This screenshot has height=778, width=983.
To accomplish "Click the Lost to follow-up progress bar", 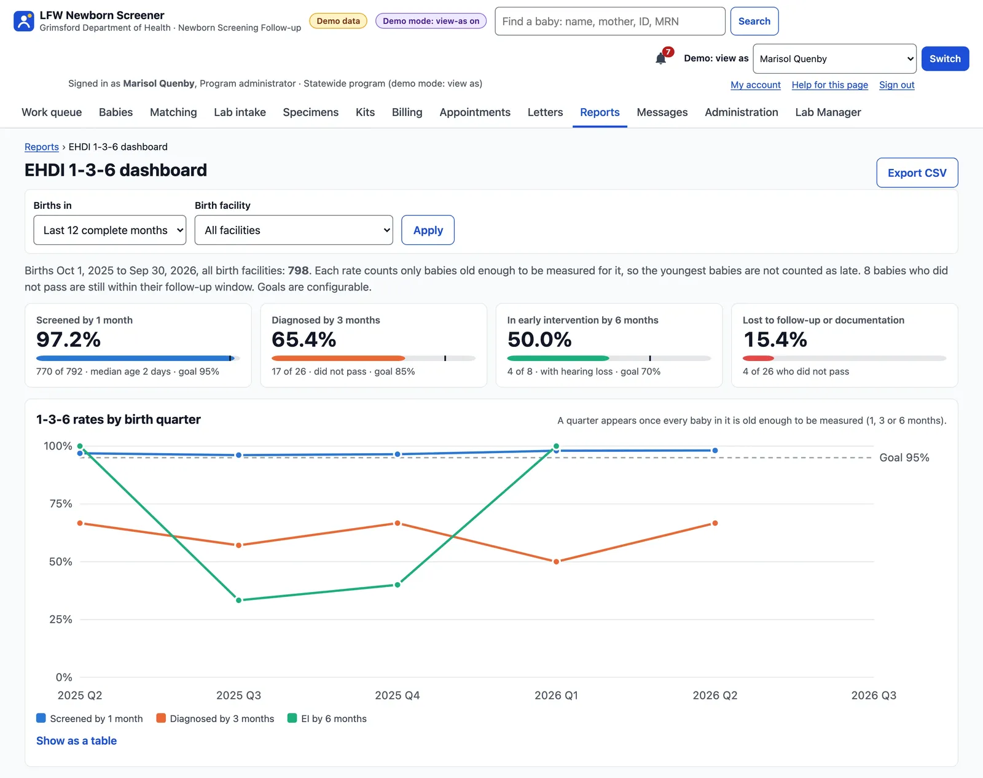I will point(845,358).
